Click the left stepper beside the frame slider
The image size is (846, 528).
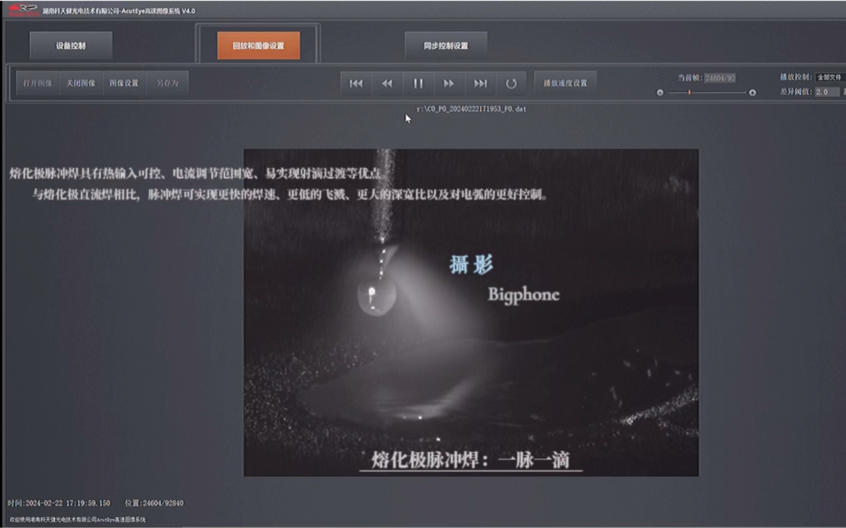660,92
